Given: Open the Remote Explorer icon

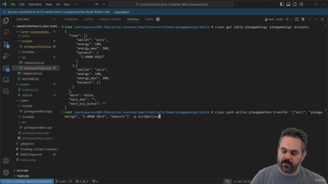Looking at the screenshot, I should pos(6,80).
